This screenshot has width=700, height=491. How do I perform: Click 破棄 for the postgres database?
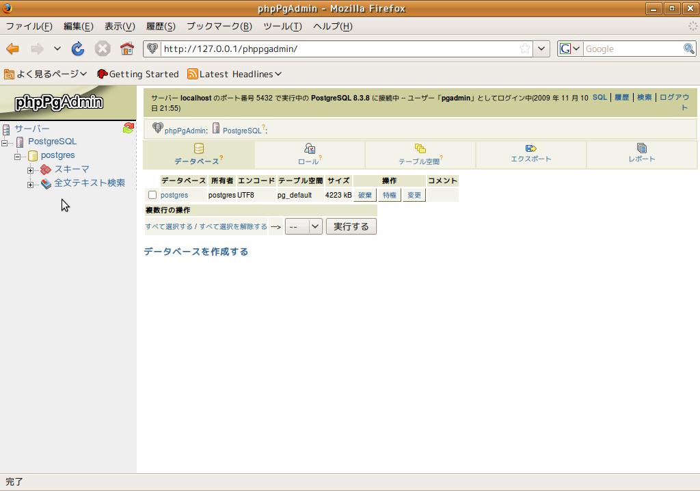click(x=365, y=195)
